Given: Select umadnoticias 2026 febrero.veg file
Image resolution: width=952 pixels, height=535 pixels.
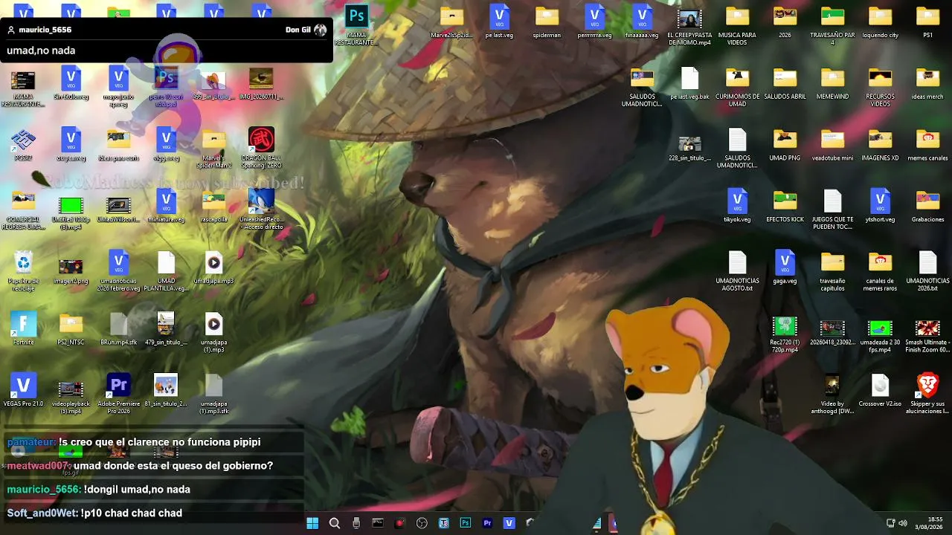Looking at the screenshot, I should [118, 270].
